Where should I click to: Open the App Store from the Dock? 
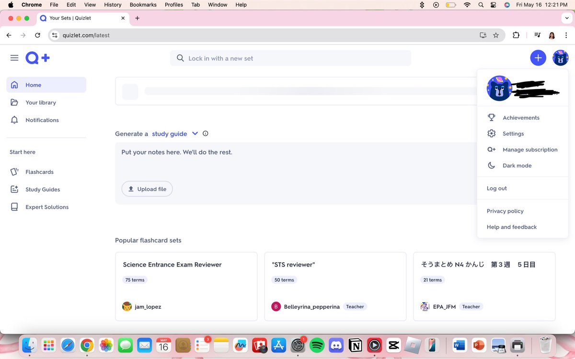tap(278, 345)
